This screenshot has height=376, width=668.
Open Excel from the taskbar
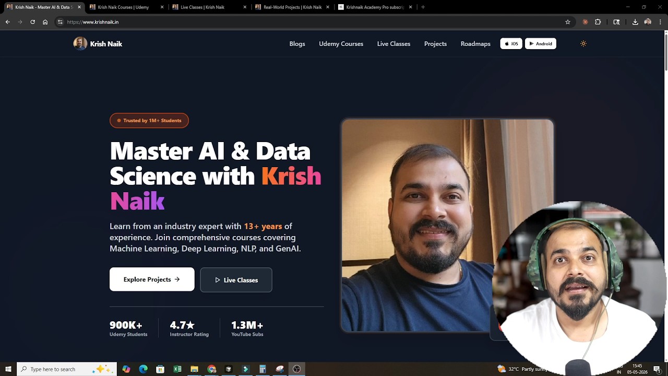177,369
